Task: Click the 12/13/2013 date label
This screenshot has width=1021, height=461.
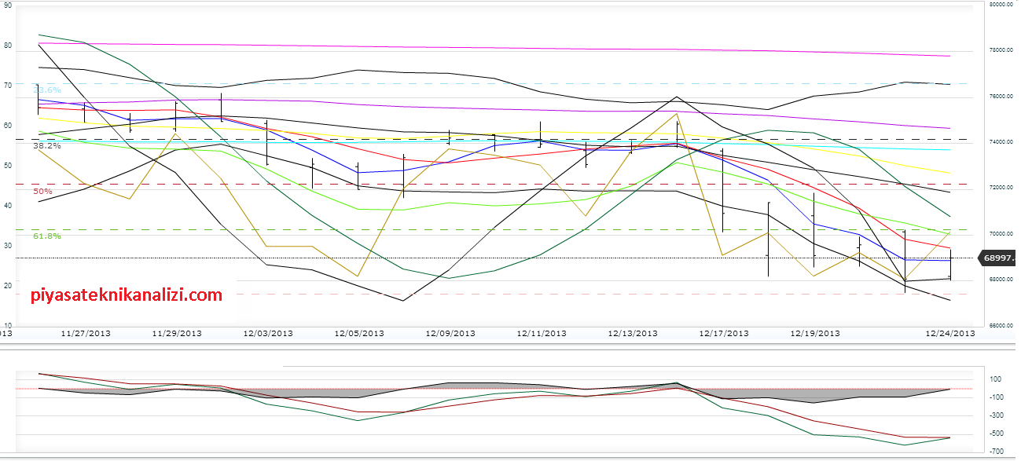Action: click(633, 333)
